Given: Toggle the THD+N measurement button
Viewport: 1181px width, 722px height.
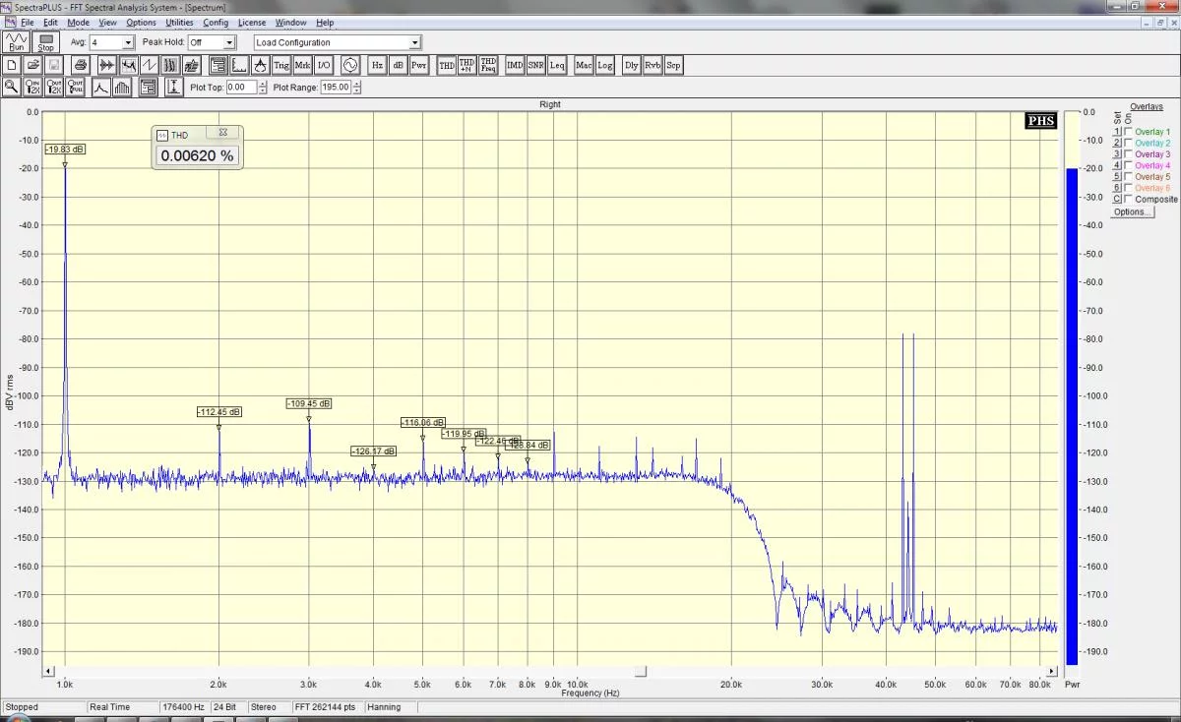Looking at the screenshot, I should pyautogui.click(x=466, y=65).
